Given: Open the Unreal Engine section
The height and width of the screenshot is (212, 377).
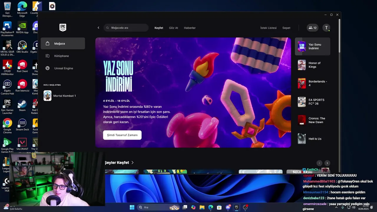Looking at the screenshot, I should coord(63,68).
